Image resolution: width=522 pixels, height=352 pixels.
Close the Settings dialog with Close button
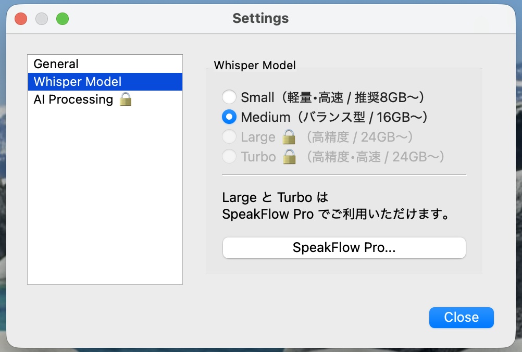[461, 318]
